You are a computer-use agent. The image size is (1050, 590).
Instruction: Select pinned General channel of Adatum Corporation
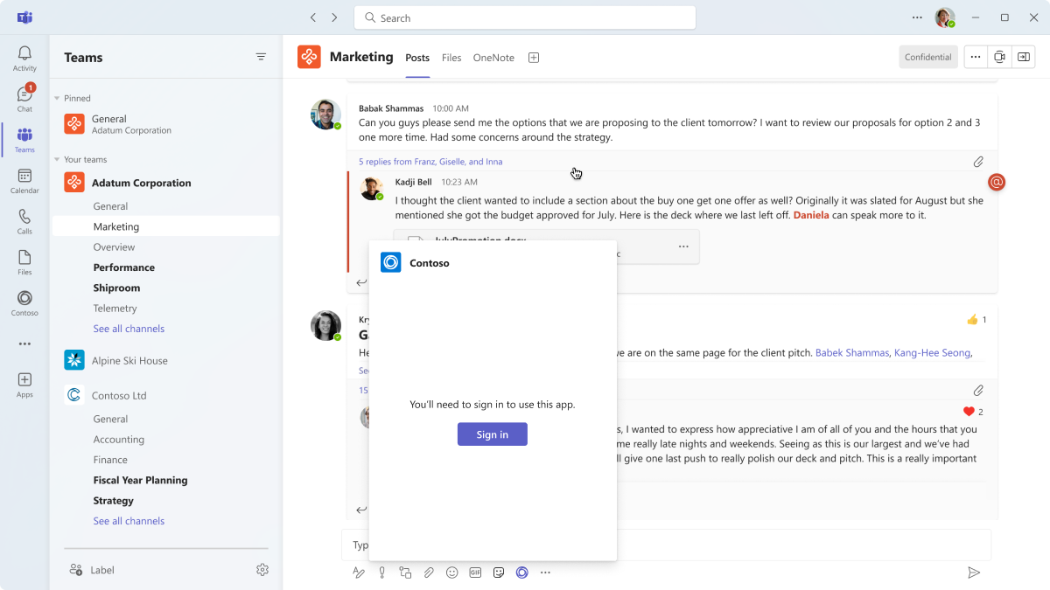[x=166, y=124]
